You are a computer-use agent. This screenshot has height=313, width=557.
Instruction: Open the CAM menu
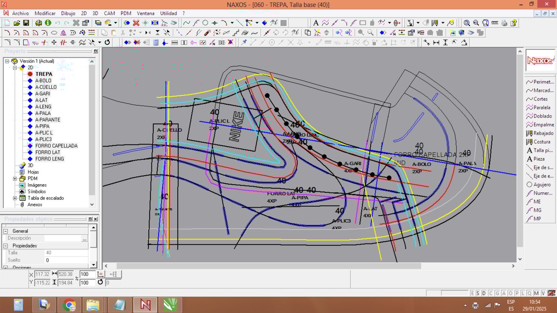[x=109, y=13]
